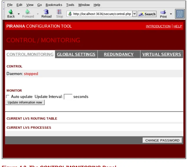Click the 'stopped' daemon status text
Viewport: 187px width, 167px height.
pyautogui.click(x=31, y=74)
